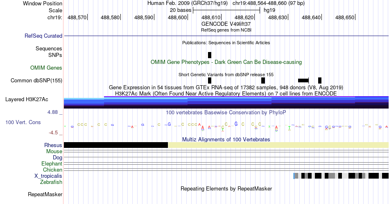
Task: Click the GENCODE V49lift37 track title
Action: point(226,24)
